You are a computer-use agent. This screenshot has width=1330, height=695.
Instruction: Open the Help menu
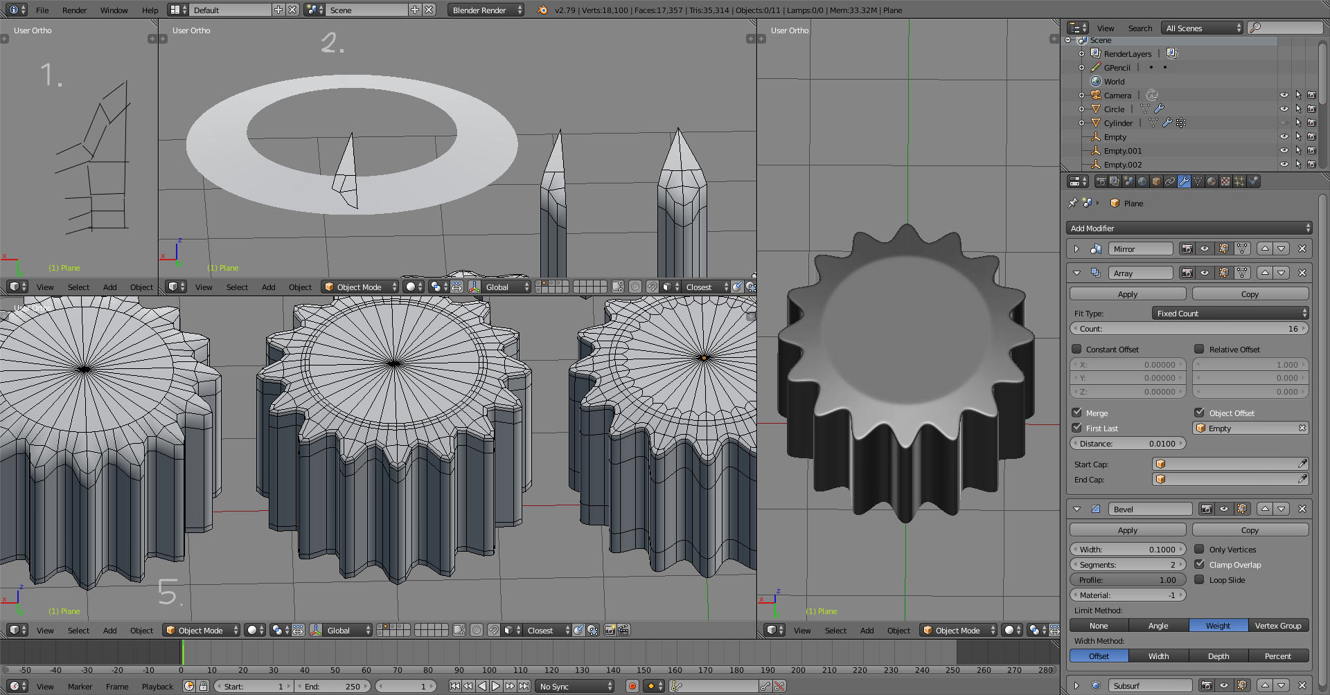(150, 10)
